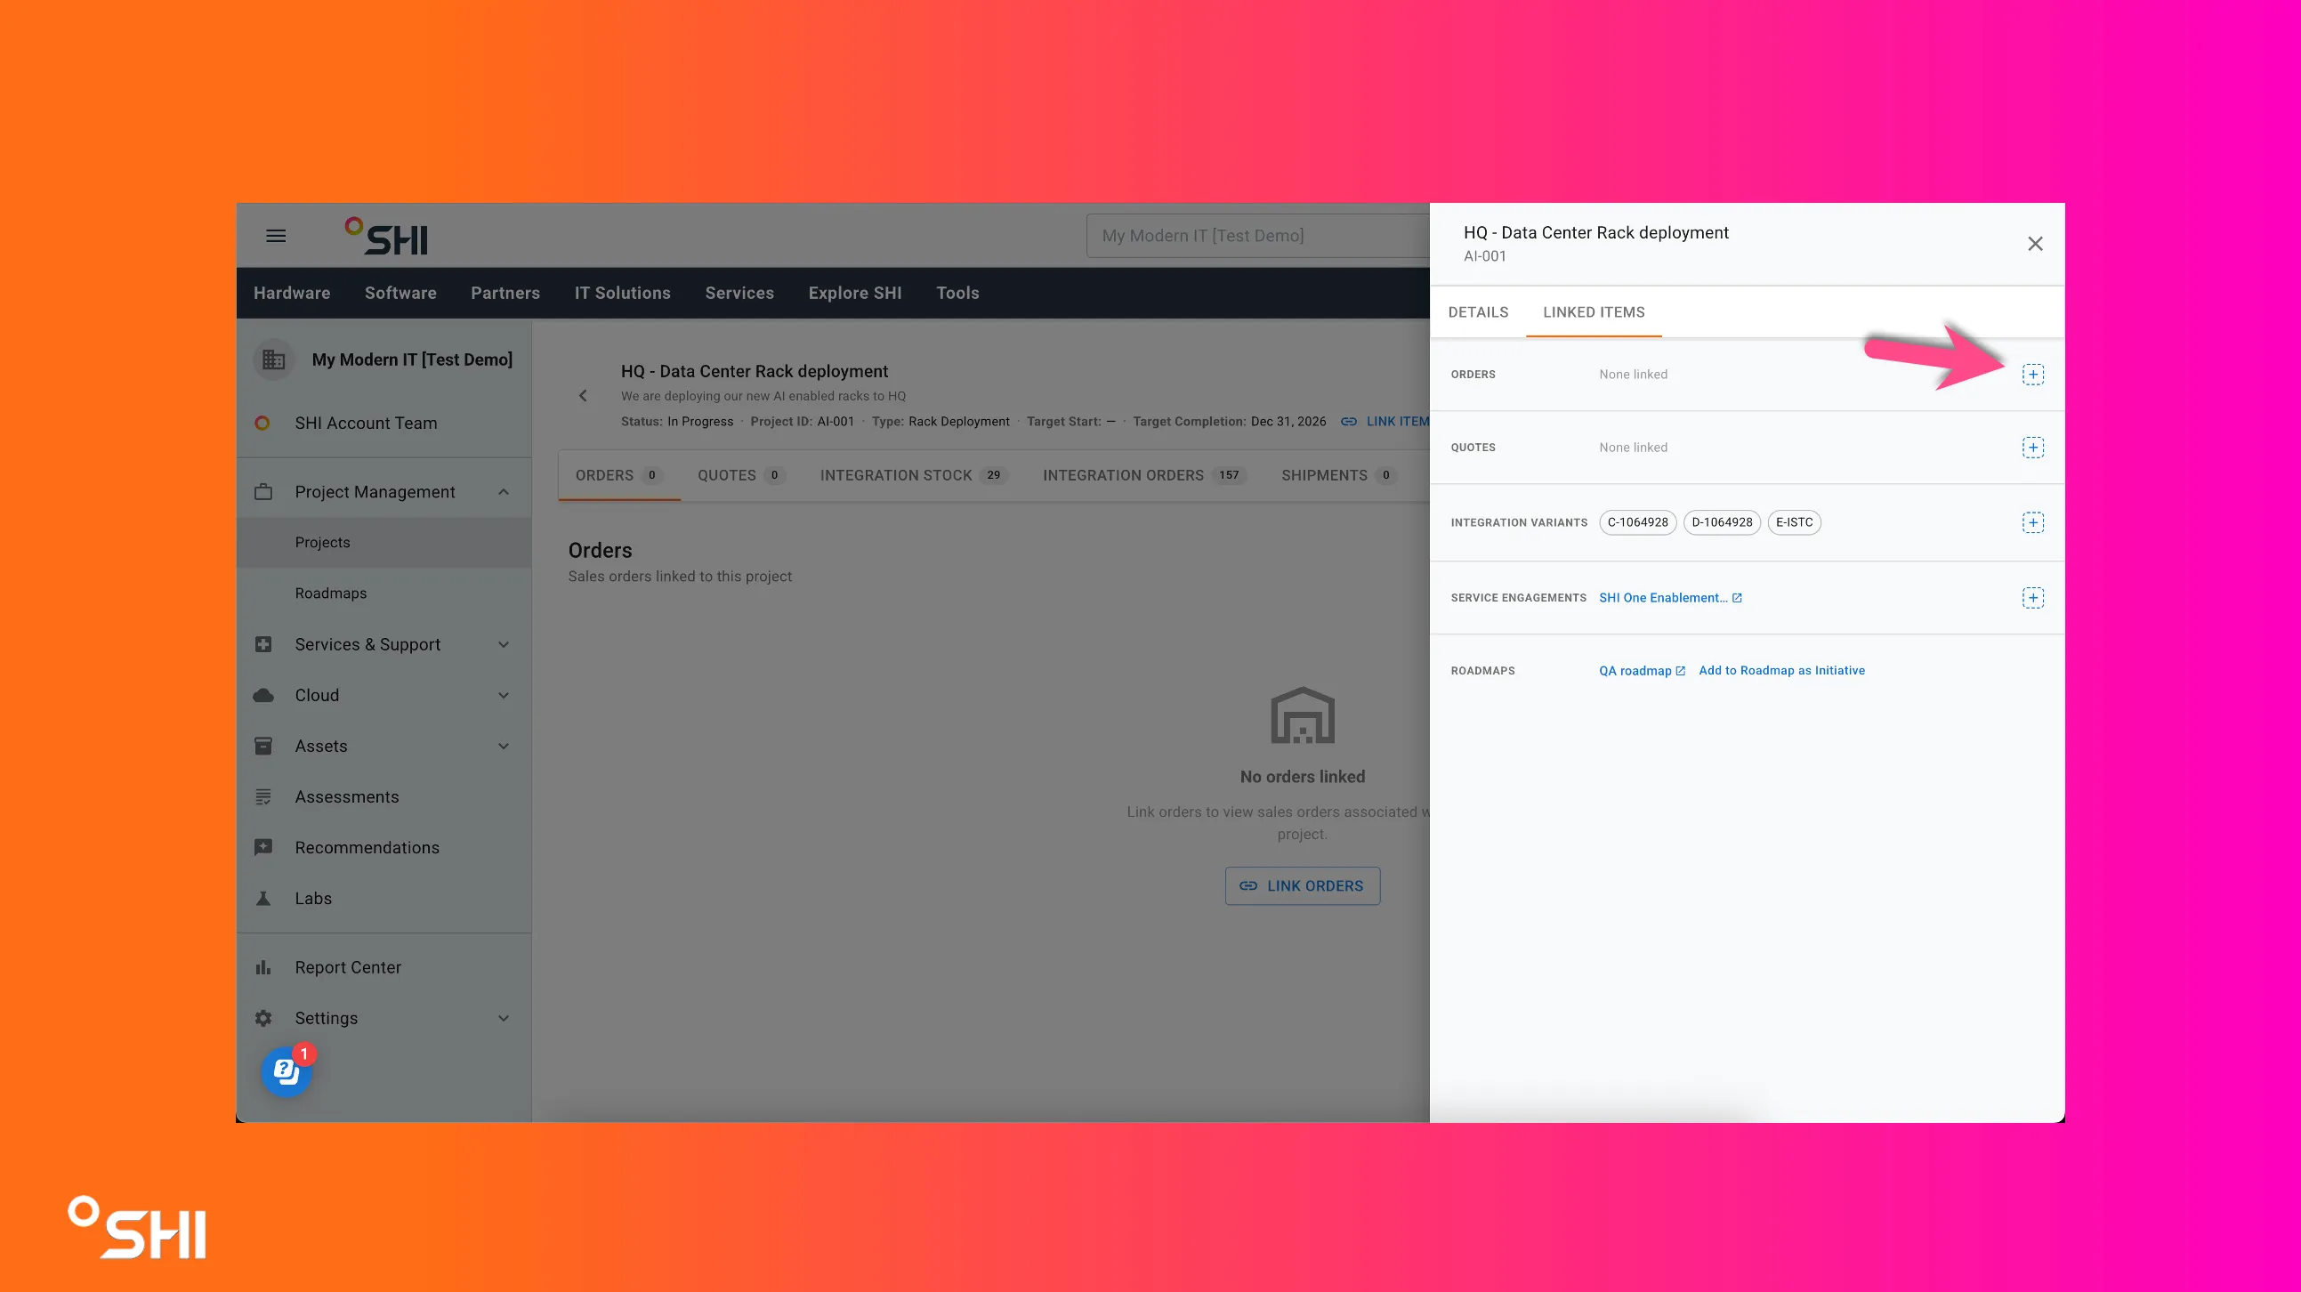
Task: Click the Report Center bar chart icon
Action: [263, 967]
